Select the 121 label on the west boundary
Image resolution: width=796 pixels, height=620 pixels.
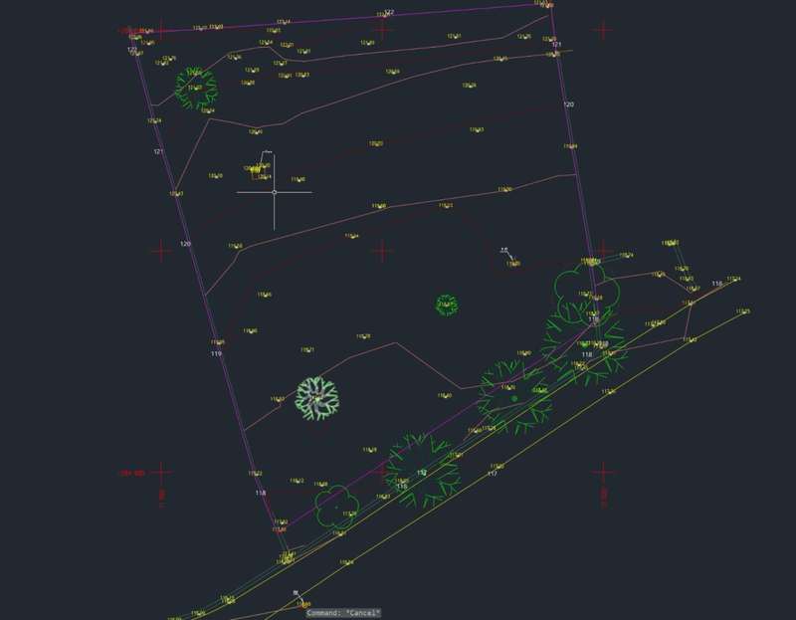tap(158, 151)
